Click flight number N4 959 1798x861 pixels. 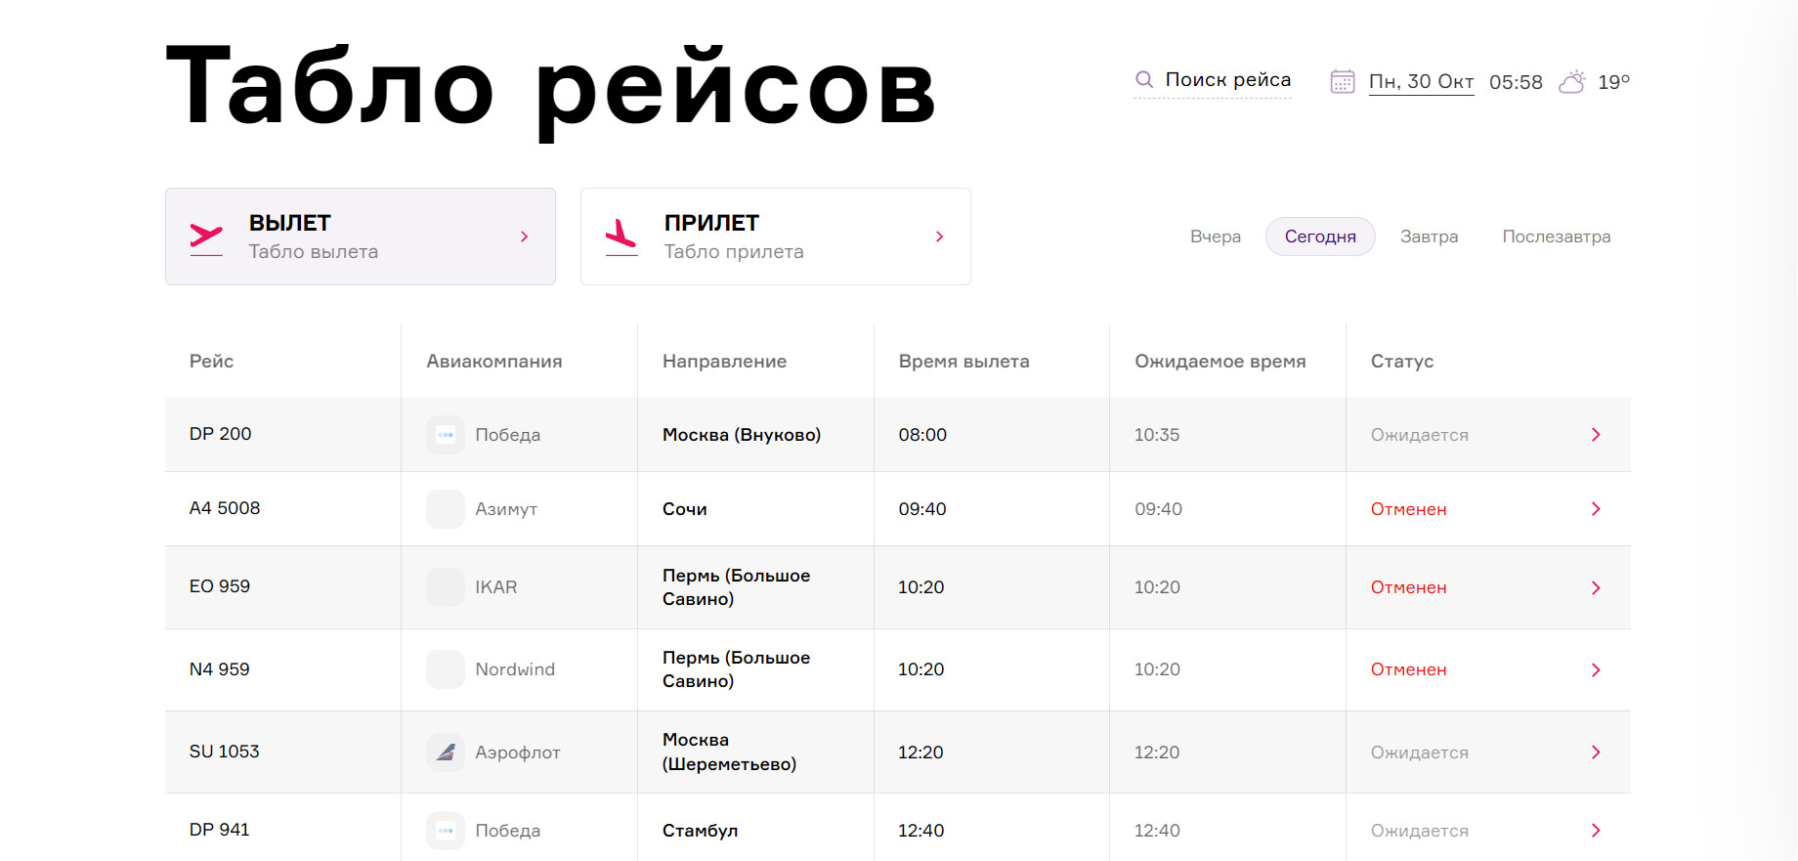220,669
